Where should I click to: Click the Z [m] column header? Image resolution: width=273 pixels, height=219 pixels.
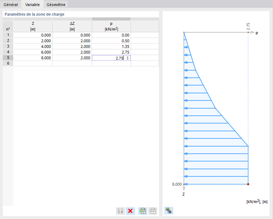pos(33,27)
